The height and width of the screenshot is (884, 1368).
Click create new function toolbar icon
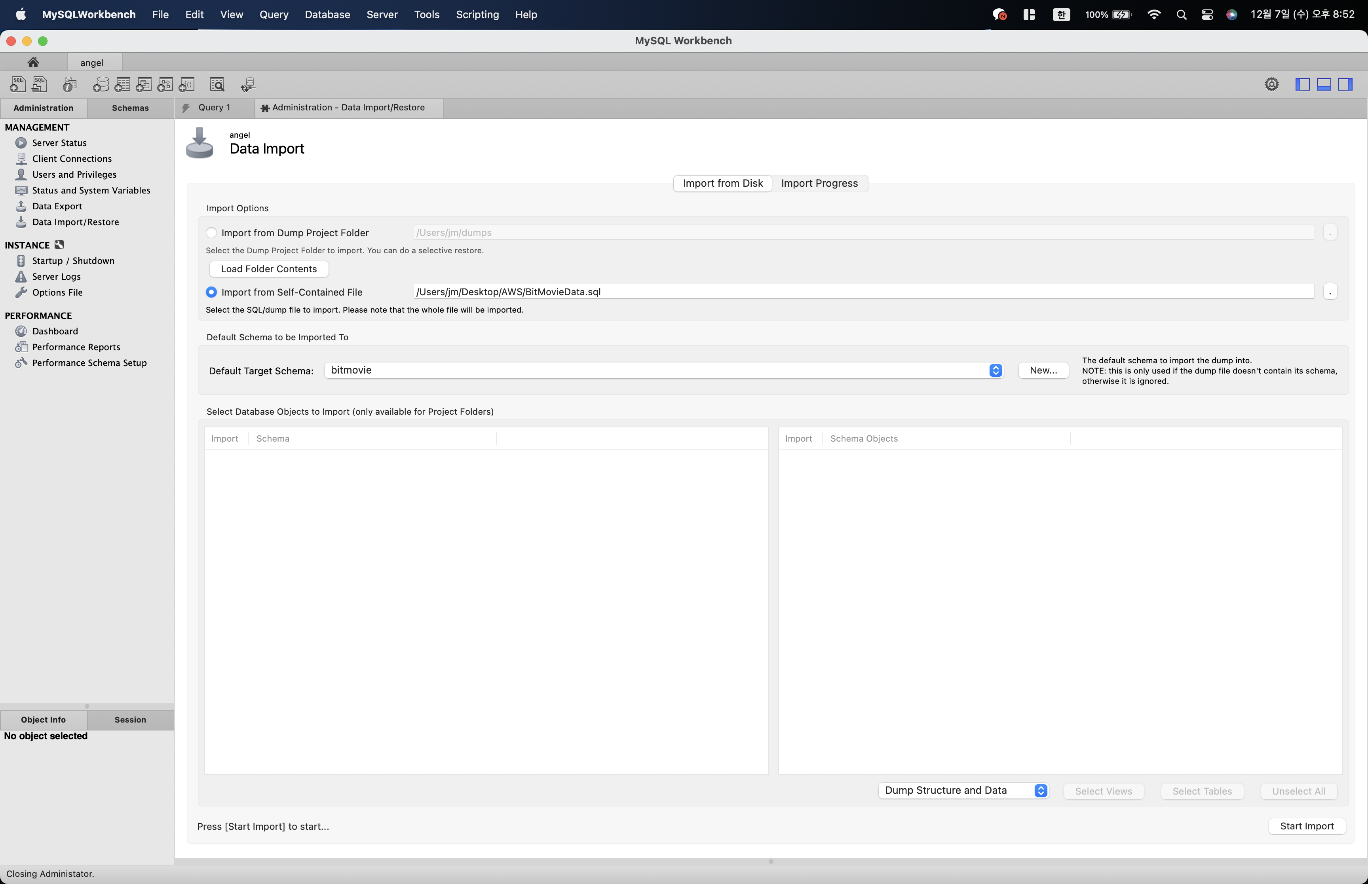(x=186, y=84)
